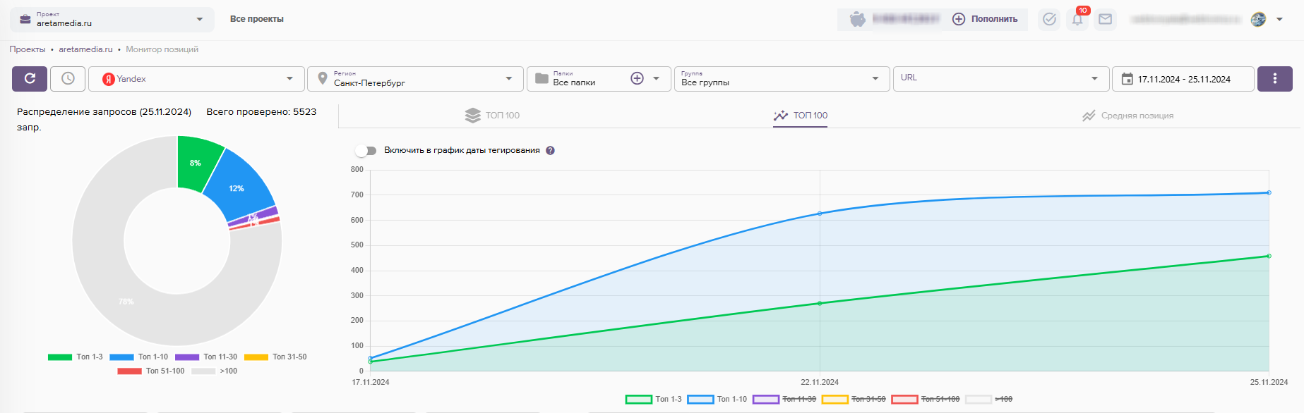The width and height of the screenshot is (1304, 413).
Task: Click the add folder plus icon
Action: coord(637,79)
